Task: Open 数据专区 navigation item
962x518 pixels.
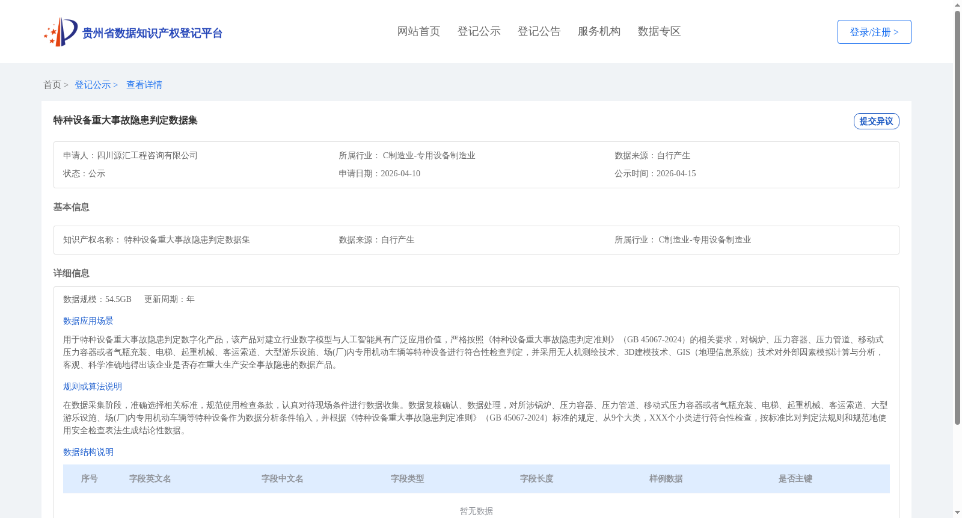Action: (659, 31)
